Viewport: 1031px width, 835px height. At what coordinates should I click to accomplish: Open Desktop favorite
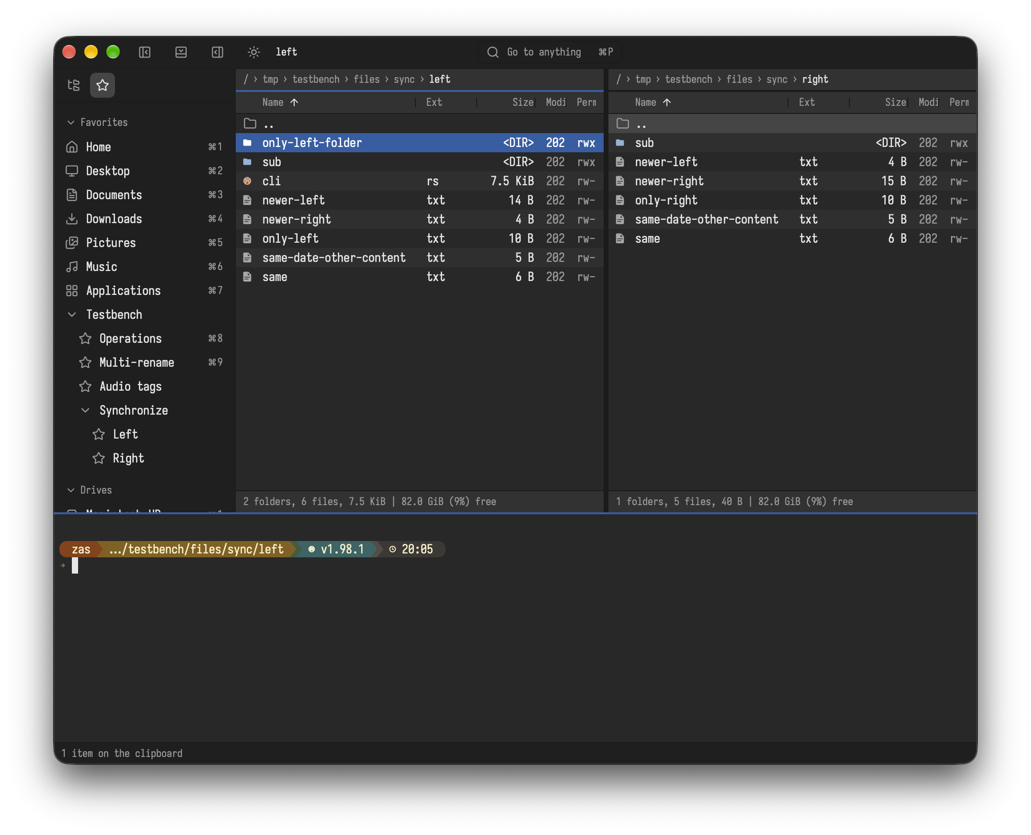(144, 171)
